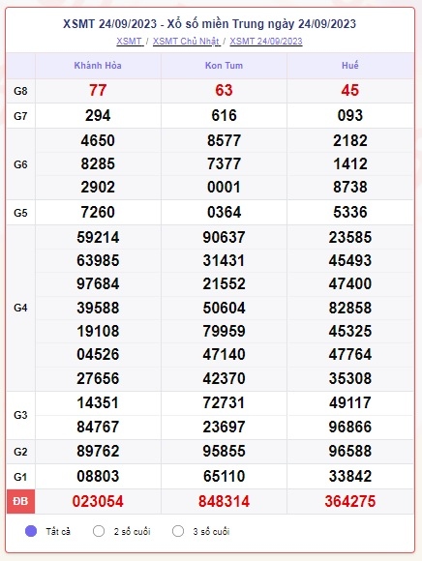Click the page title 'XSMT 24/09/2023'

(x=110, y=23)
